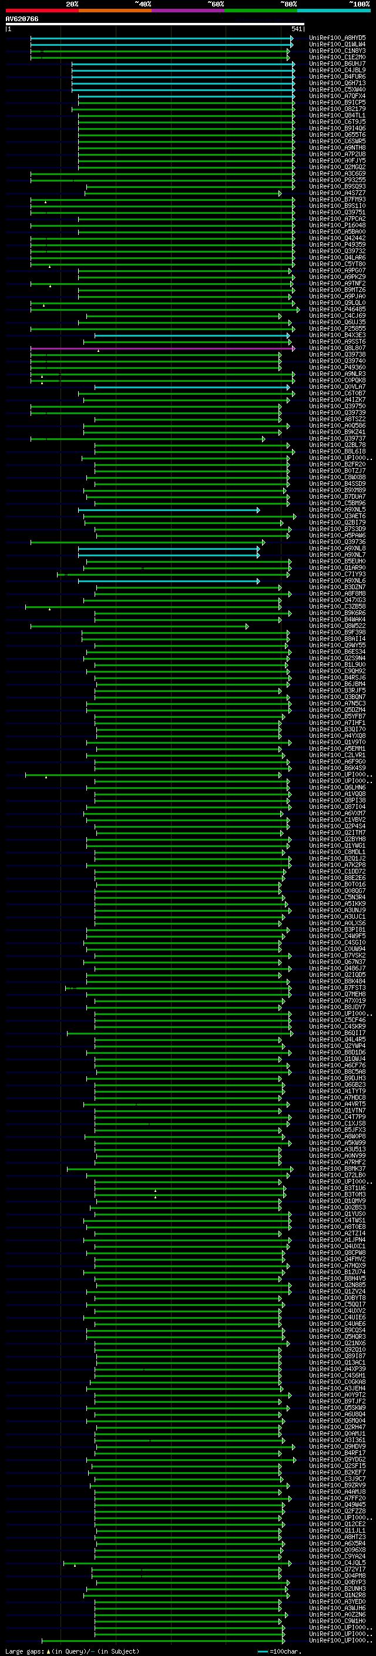Image resolution: width=376 pixels, height=1656 pixels.
Task: Select the UniRef100_P46485 label
Action: point(337,309)
